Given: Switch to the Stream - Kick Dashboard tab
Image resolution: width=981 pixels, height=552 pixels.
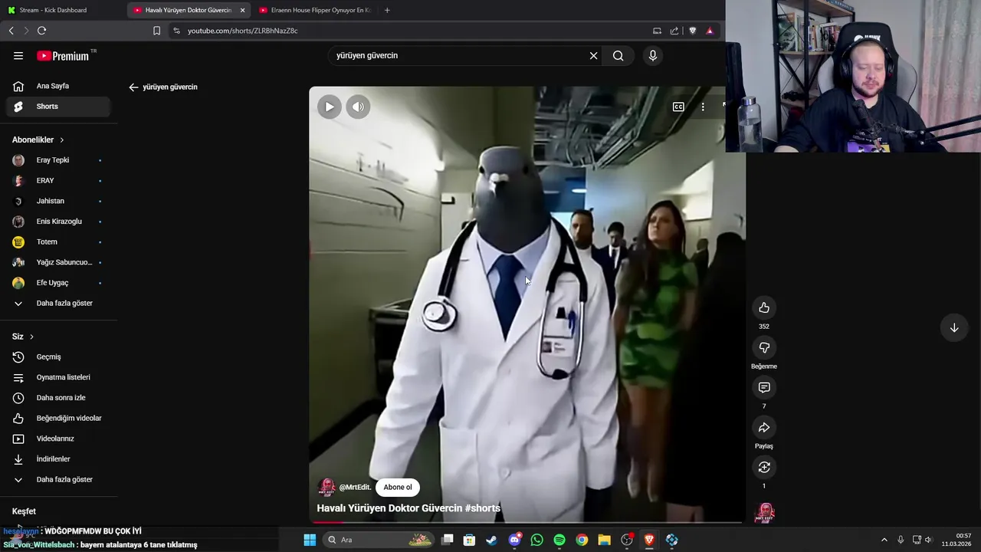Looking at the screenshot, I should (x=61, y=10).
